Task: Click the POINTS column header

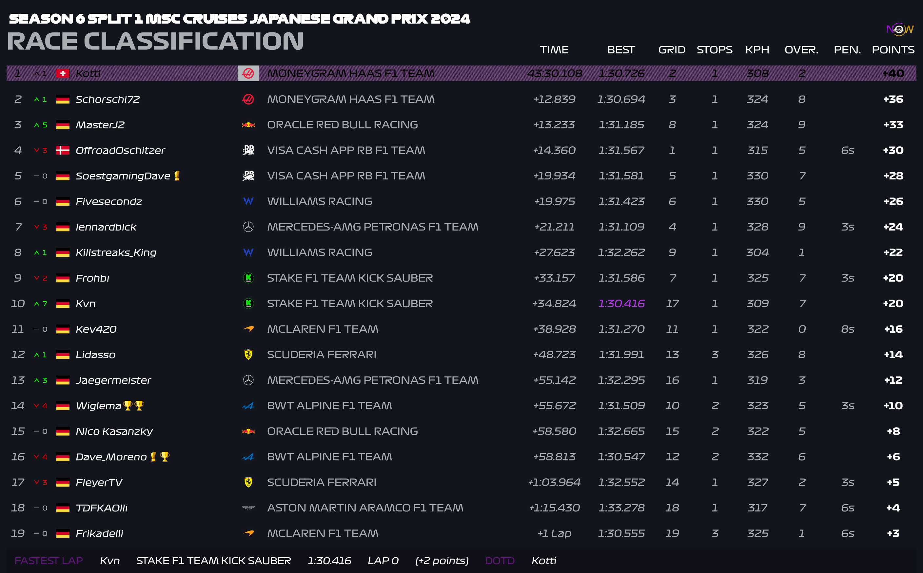Action: click(x=893, y=50)
